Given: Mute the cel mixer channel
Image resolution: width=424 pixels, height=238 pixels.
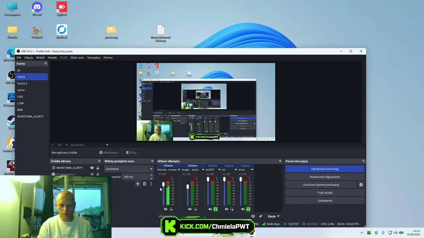Looking at the screenshot, I should [x=227, y=209].
